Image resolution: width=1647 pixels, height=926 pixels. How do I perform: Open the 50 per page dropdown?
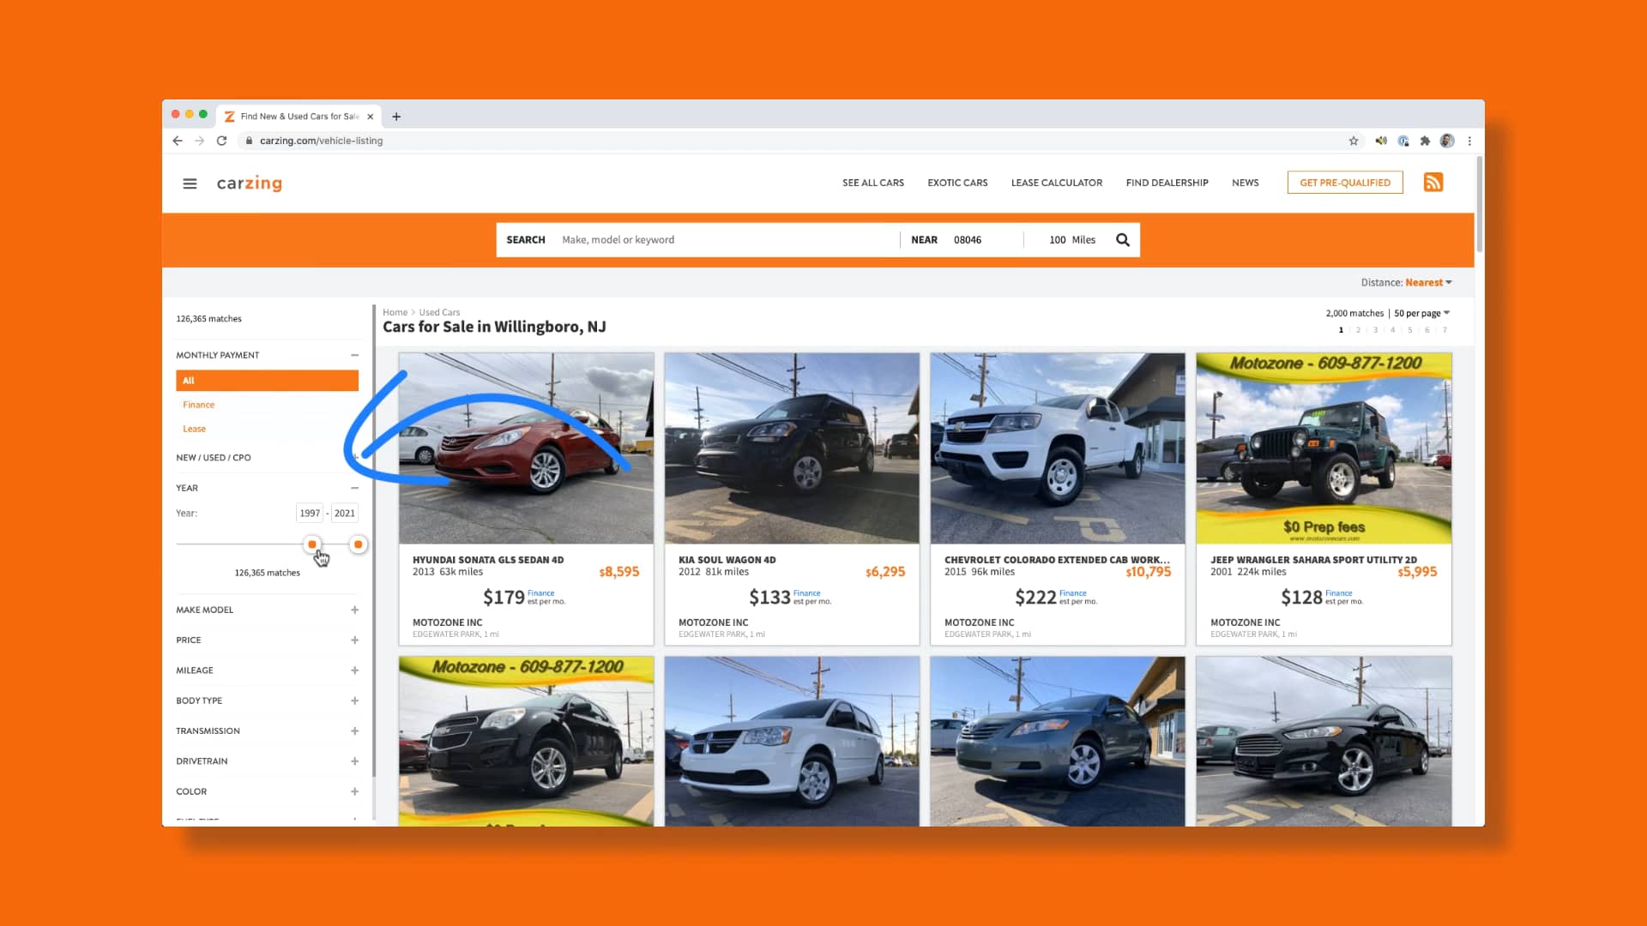click(1419, 312)
